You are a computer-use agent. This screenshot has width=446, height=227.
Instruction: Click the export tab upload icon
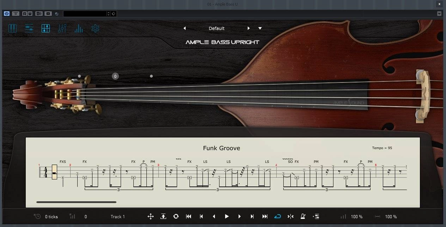[163, 216]
